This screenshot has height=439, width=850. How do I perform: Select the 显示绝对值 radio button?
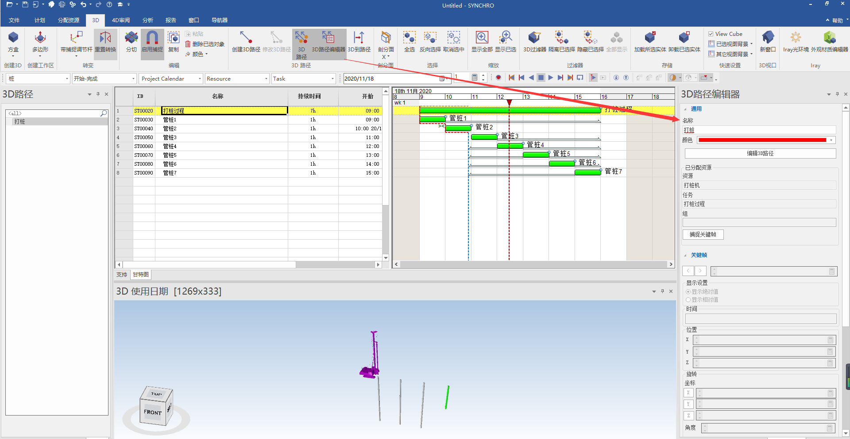688,292
